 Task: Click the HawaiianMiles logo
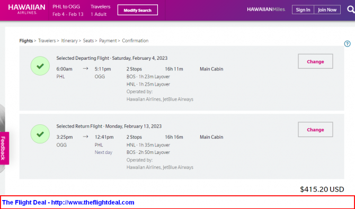tap(266, 10)
